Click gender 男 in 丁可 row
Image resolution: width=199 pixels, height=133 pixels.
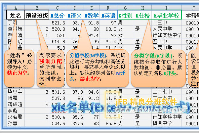click(126, 23)
